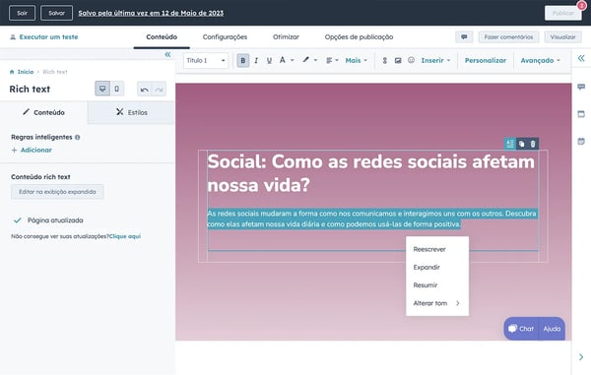Switch to desktop preview mode

[102, 89]
